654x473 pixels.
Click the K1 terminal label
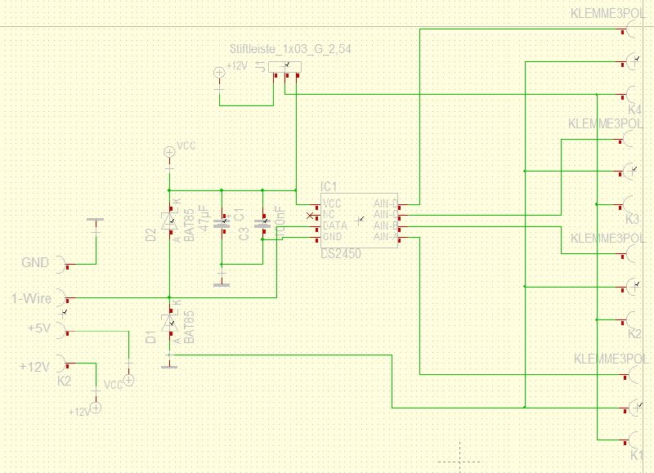click(636, 455)
